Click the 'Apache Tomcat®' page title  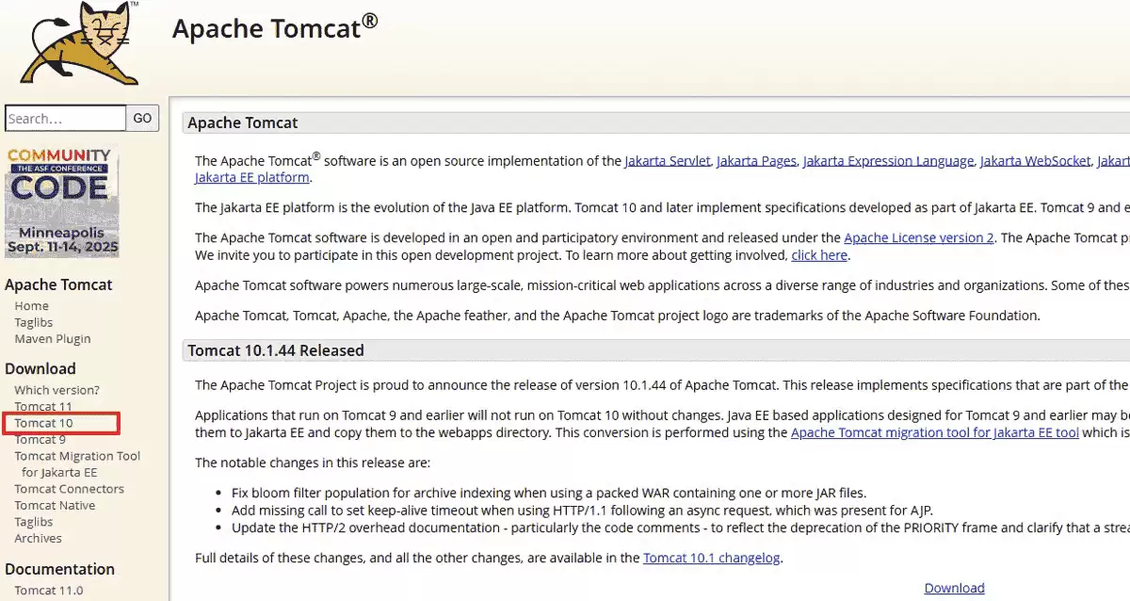[275, 26]
